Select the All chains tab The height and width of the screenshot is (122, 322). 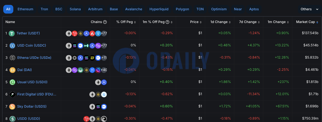coord(8,9)
